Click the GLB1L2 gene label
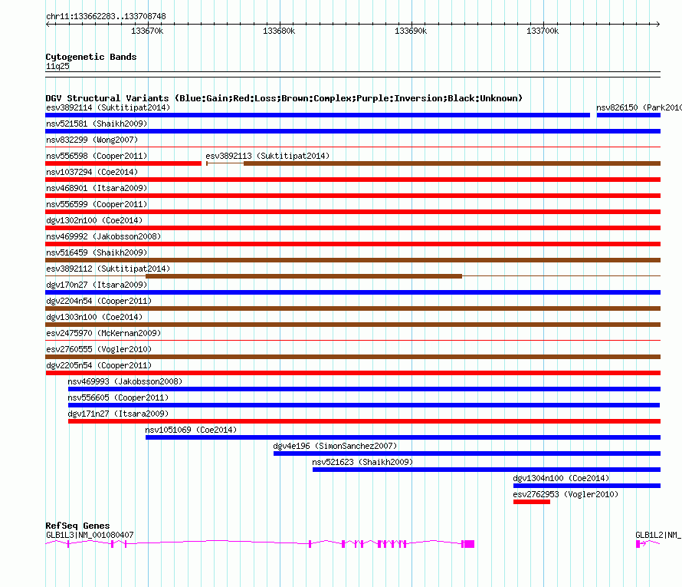Viewport: 682px width, 587px height. point(658,535)
